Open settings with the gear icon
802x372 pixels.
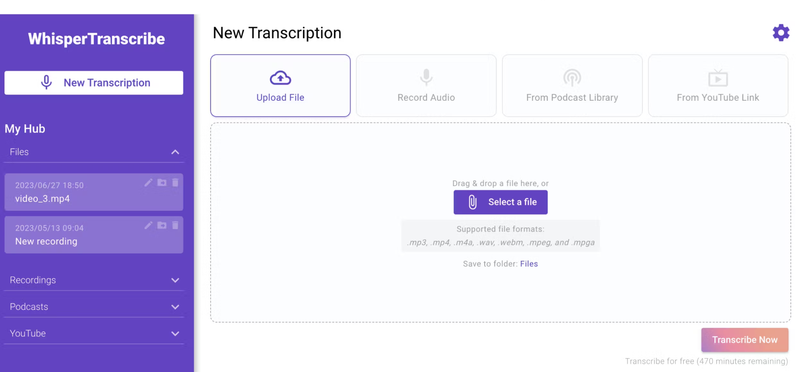click(x=781, y=33)
